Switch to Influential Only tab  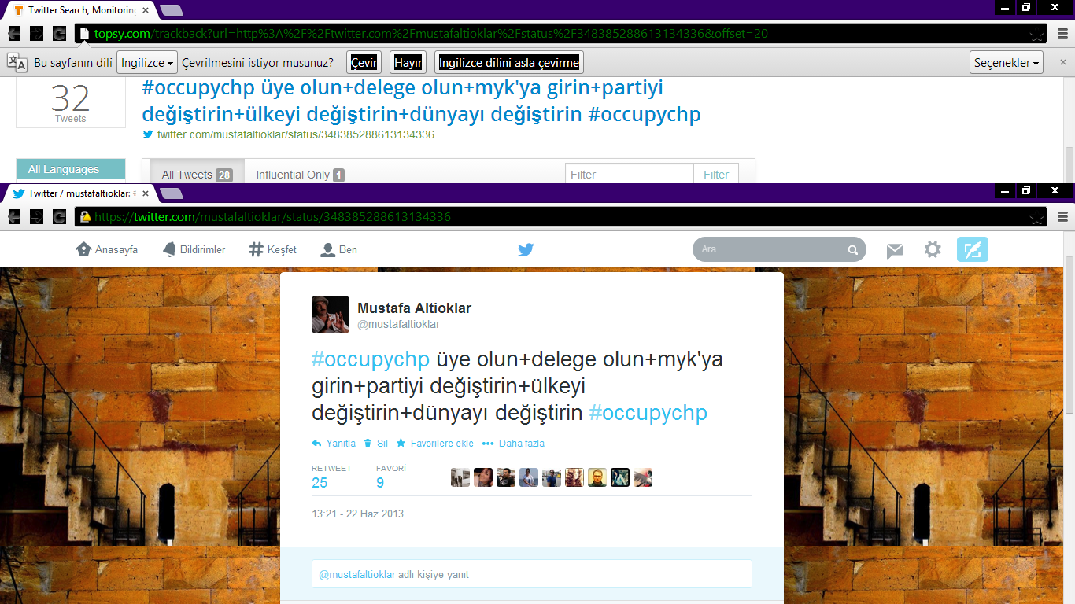pyautogui.click(x=300, y=175)
